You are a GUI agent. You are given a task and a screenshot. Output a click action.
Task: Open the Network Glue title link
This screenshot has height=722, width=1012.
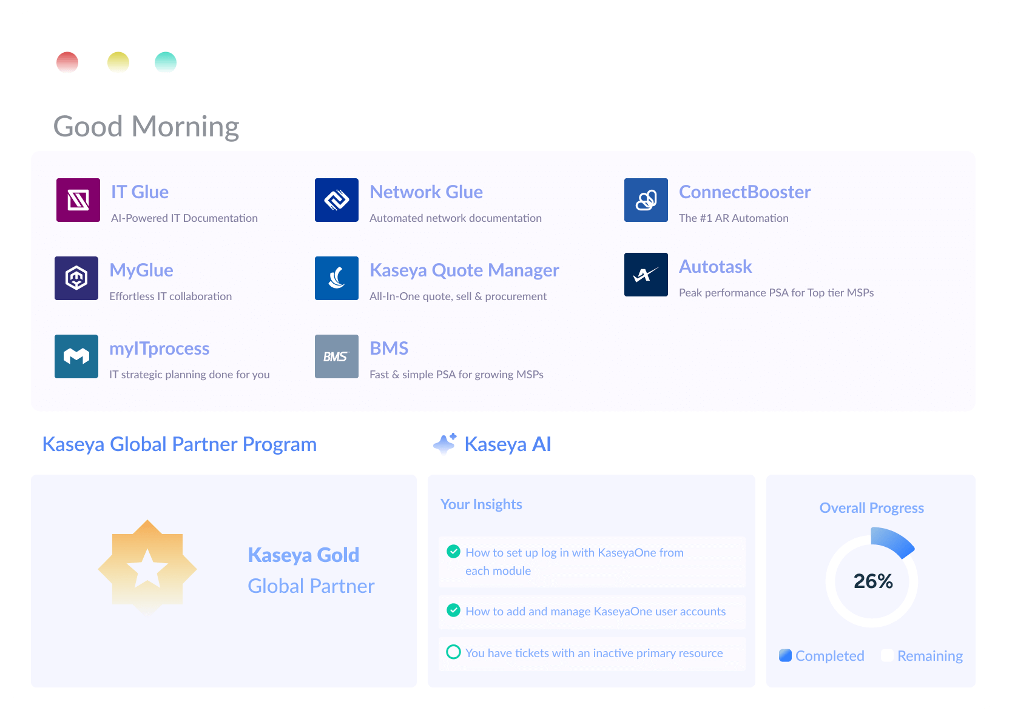(x=426, y=192)
